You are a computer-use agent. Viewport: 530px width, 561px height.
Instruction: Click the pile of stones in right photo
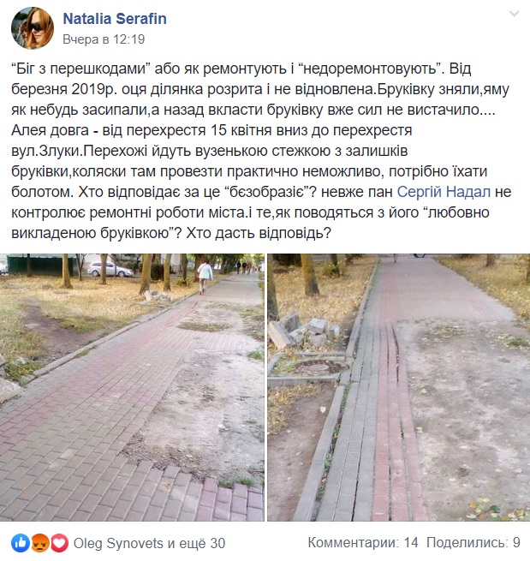(x=304, y=331)
